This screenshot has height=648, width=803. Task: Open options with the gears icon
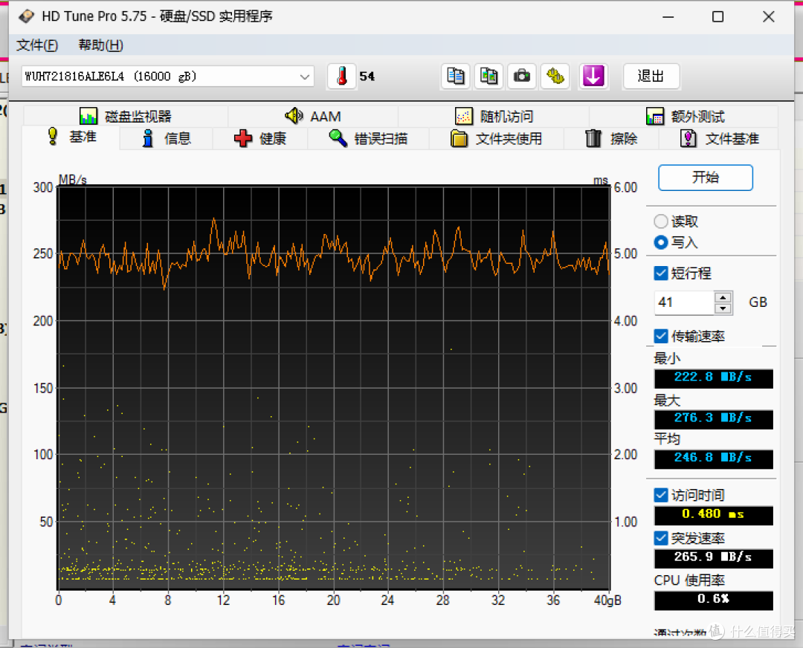point(555,77)
